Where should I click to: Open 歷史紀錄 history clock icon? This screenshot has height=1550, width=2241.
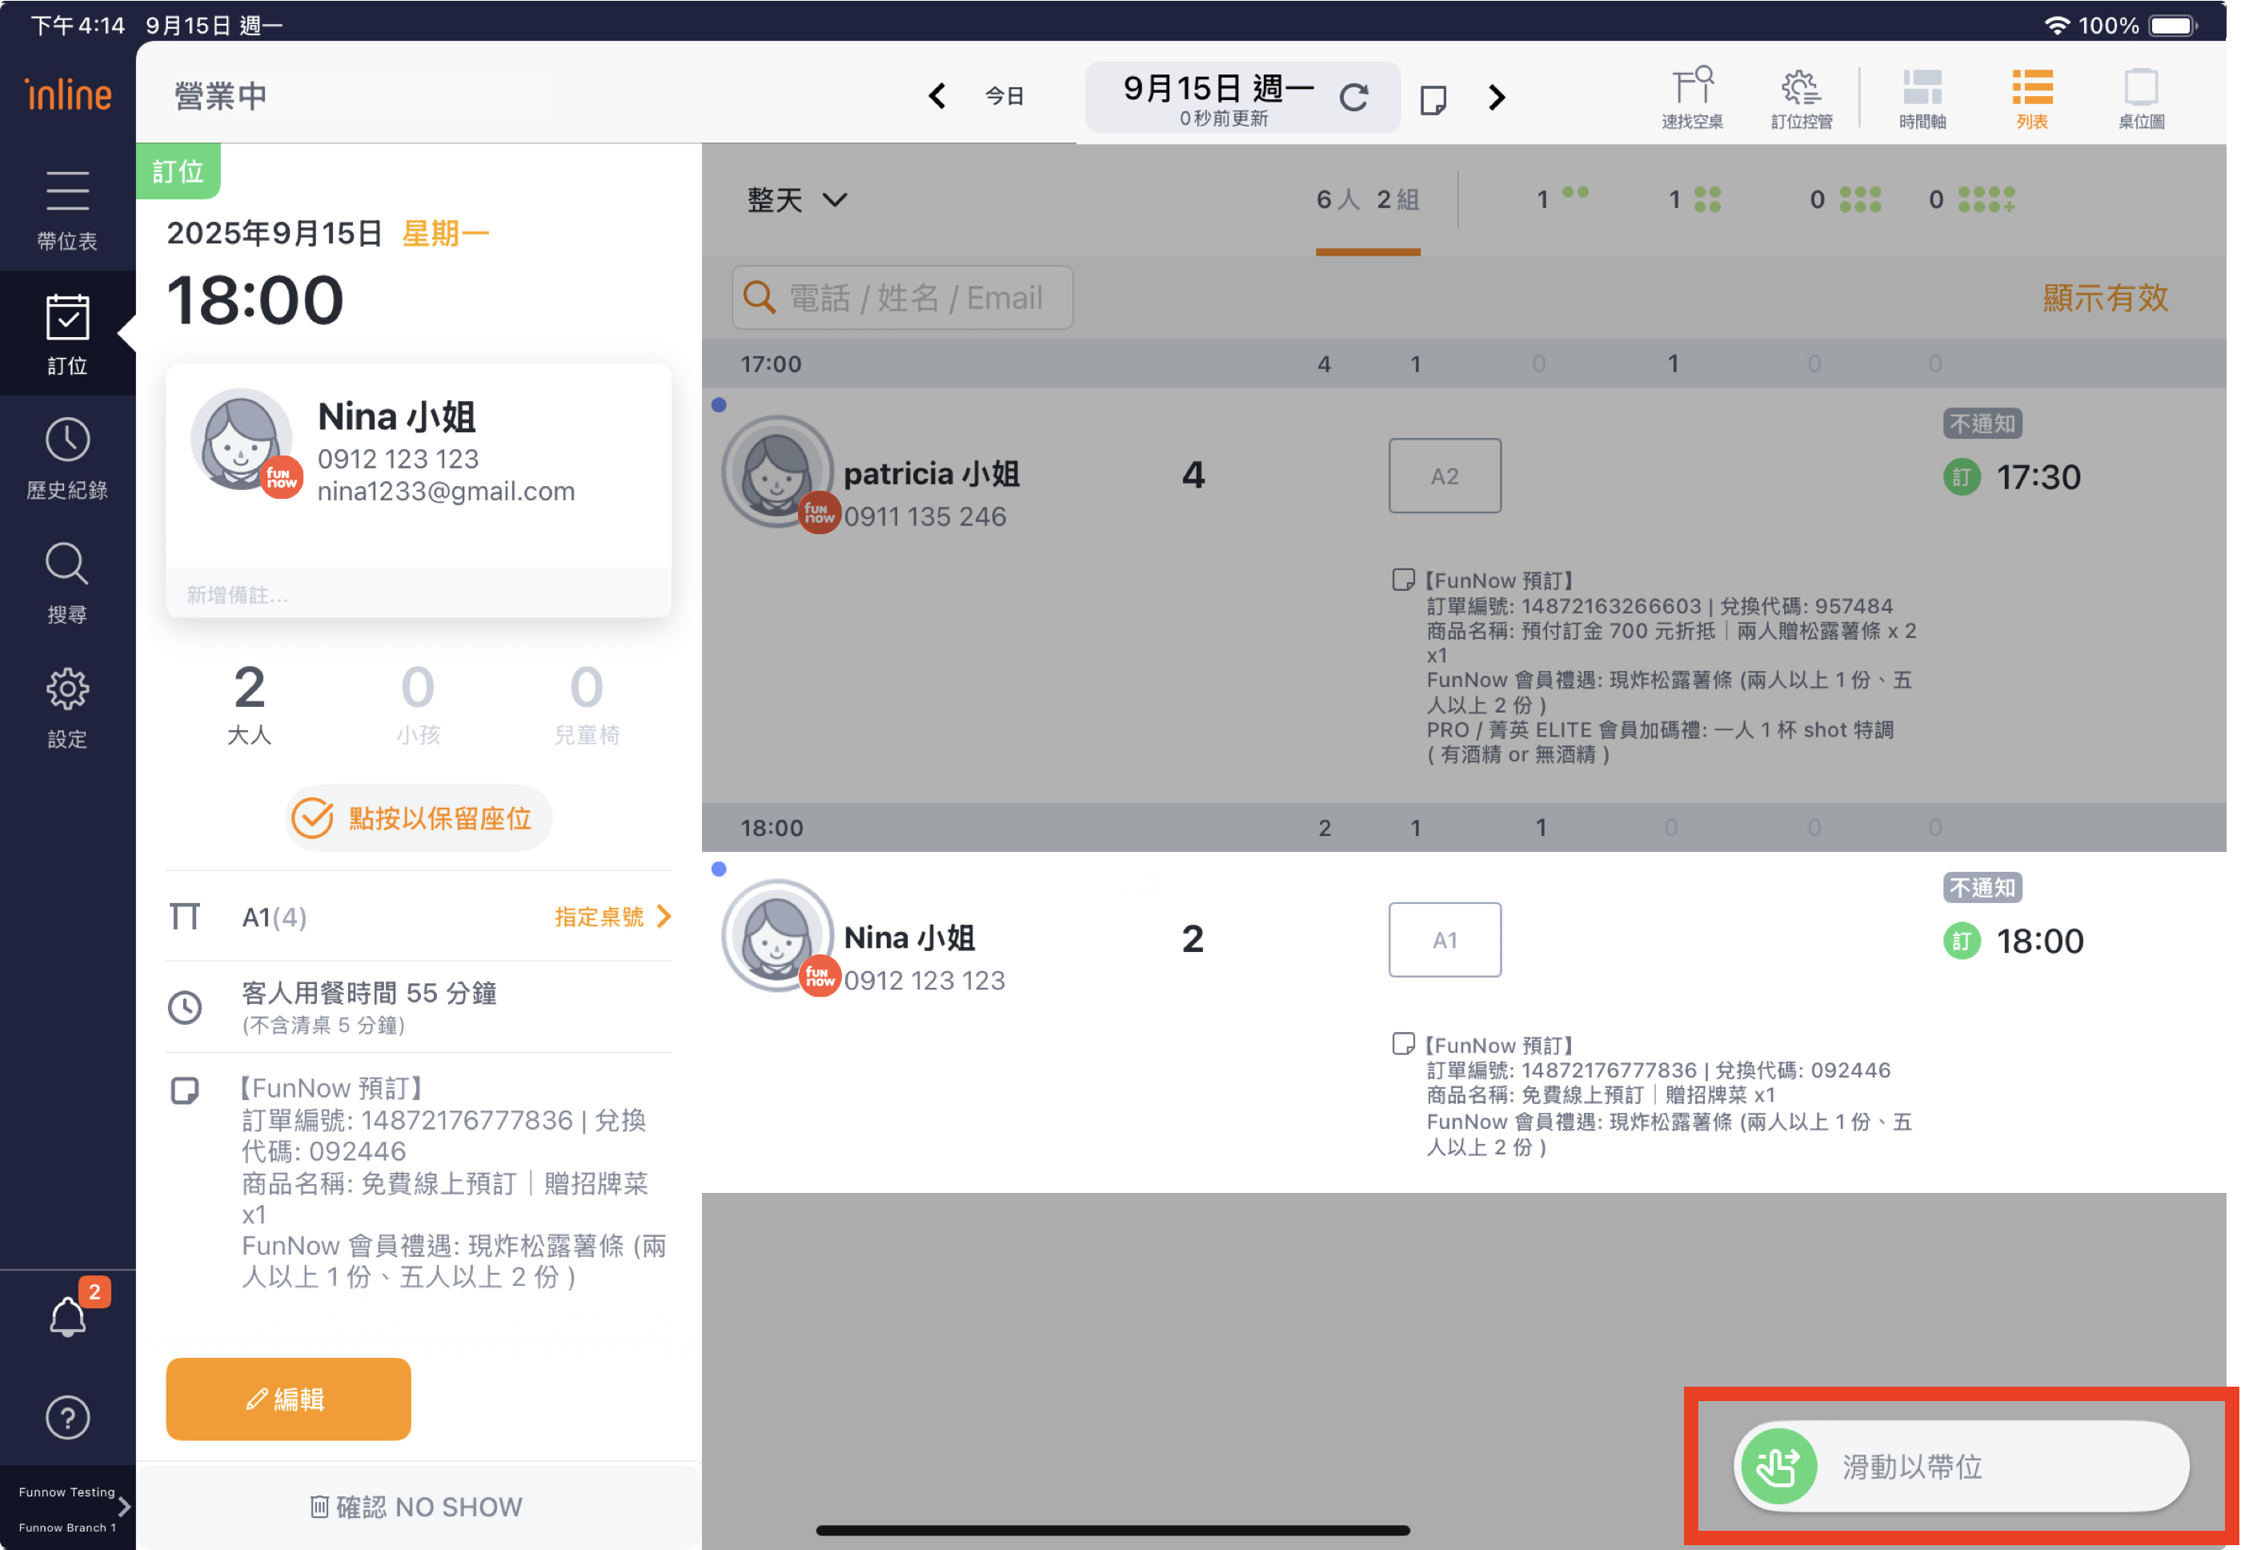pos(67,441)
